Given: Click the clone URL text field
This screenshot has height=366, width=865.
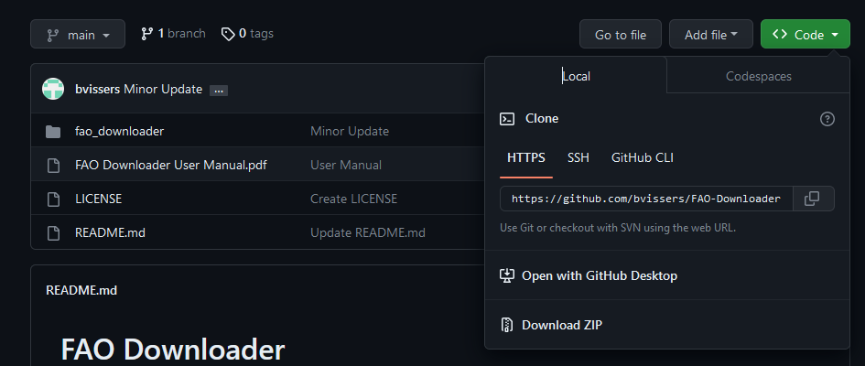Looking at the screenshot, I should 645,199.
